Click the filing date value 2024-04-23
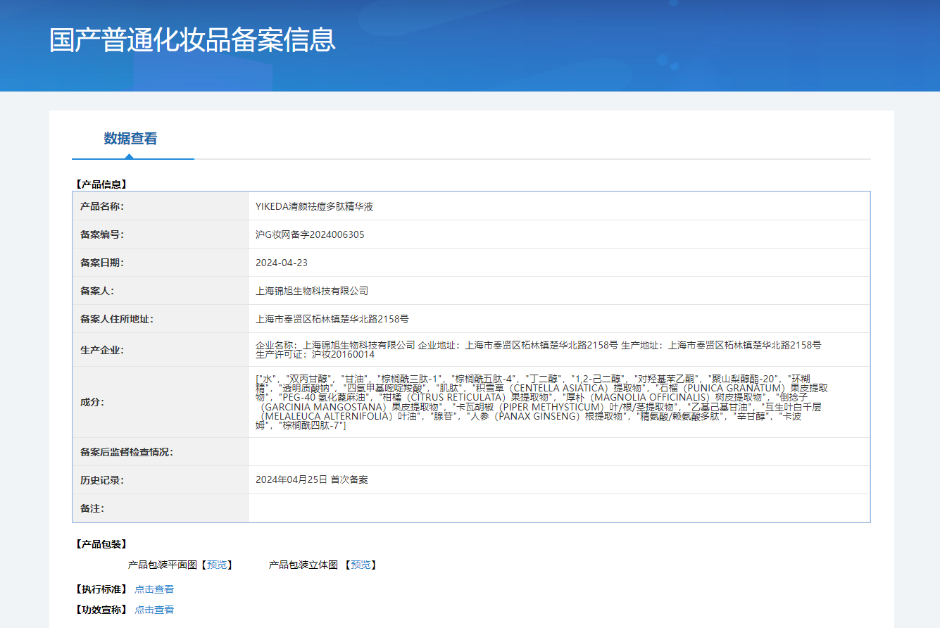 (282, 263)
